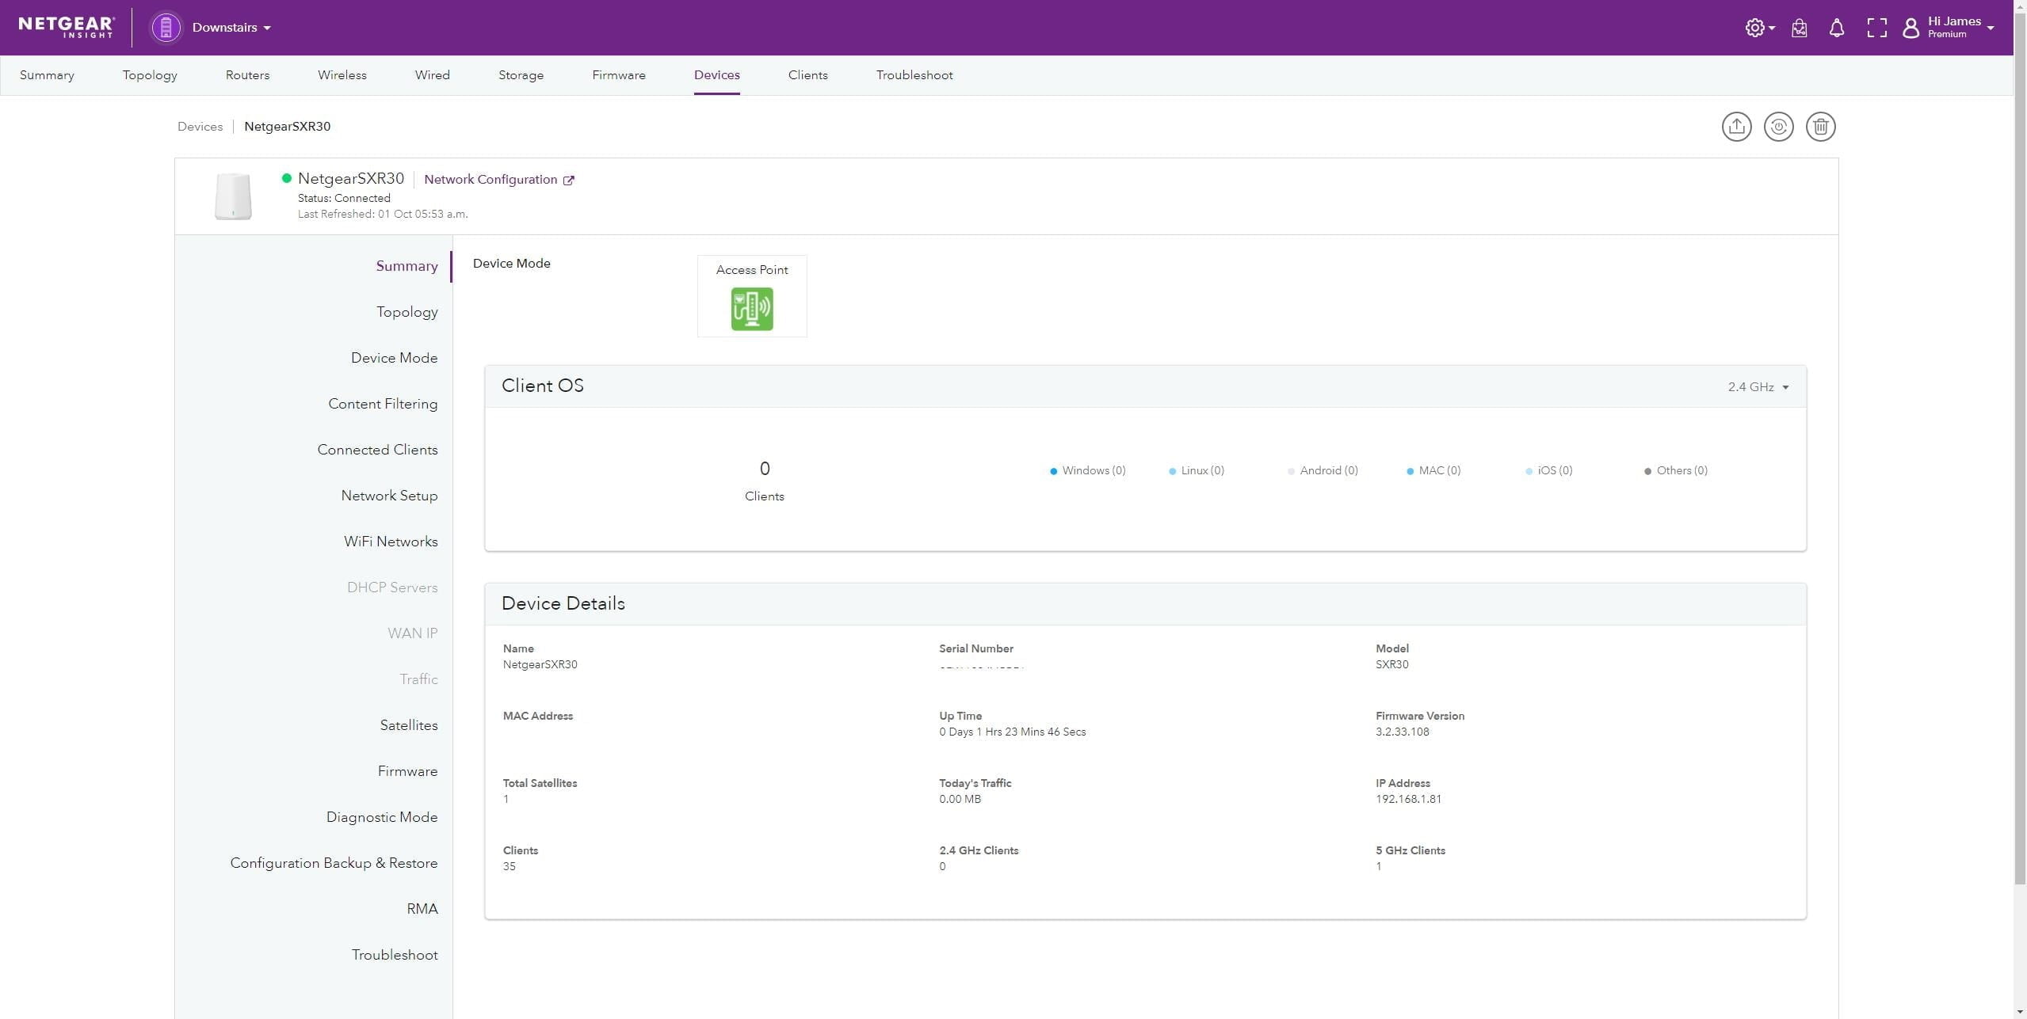
Task: Click the shopping bag purchase icon
Action: point(1798,29)
